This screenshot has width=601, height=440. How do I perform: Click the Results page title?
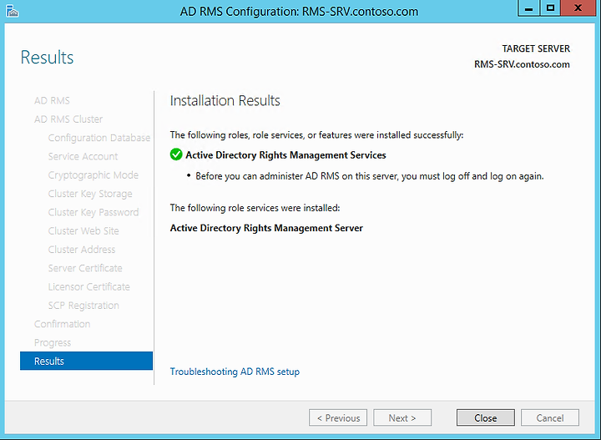[x=47, y=58]
